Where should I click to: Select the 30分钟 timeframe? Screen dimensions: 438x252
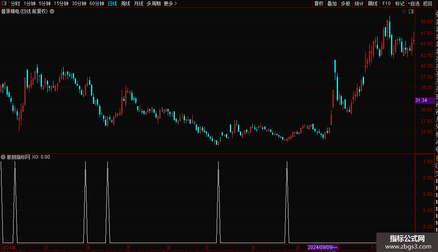pos(79,3)
